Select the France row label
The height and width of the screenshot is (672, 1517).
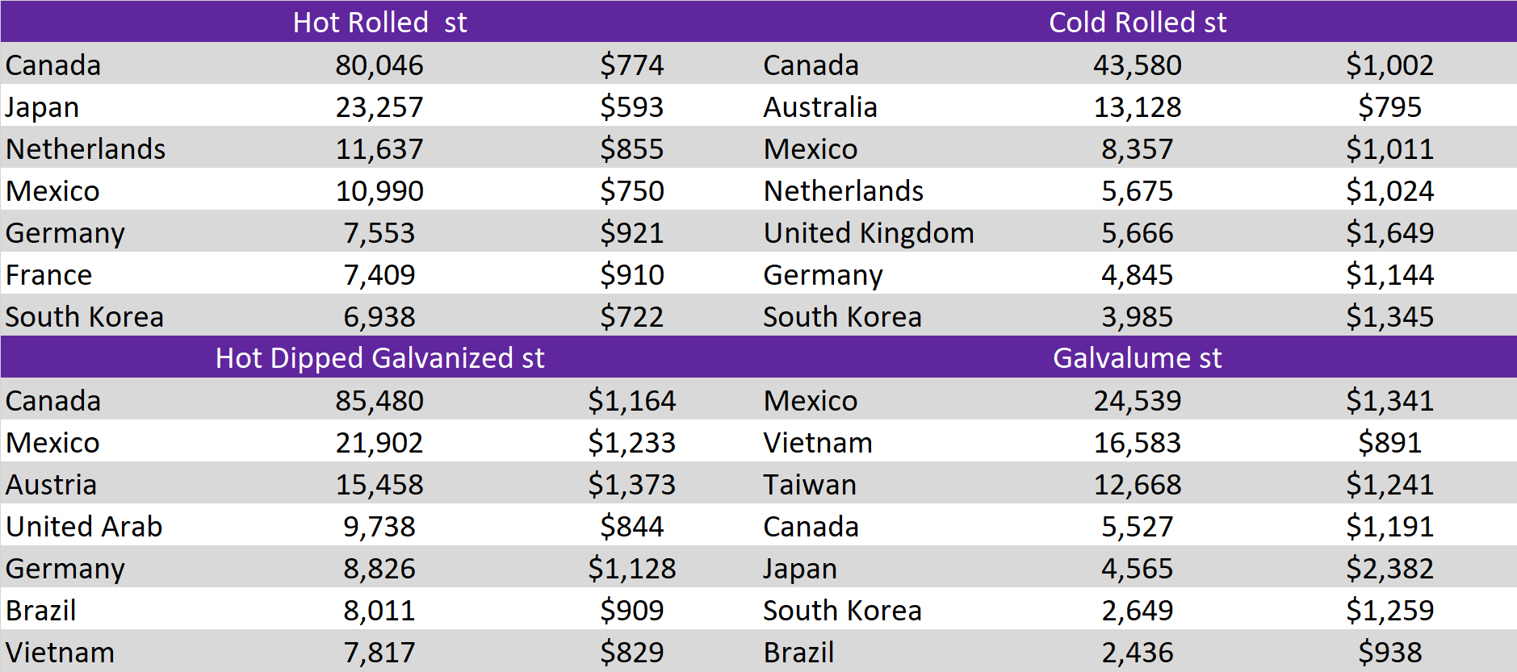(48, 275)
